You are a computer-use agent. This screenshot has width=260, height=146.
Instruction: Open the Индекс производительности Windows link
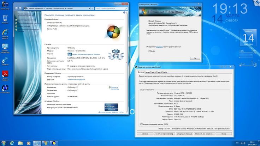click(x=86, y=54)
